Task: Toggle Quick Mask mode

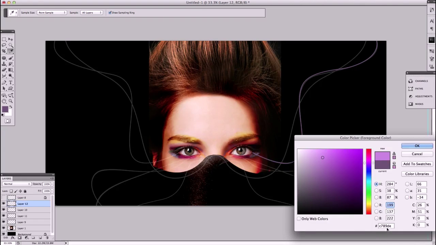Action: point(7,121)
